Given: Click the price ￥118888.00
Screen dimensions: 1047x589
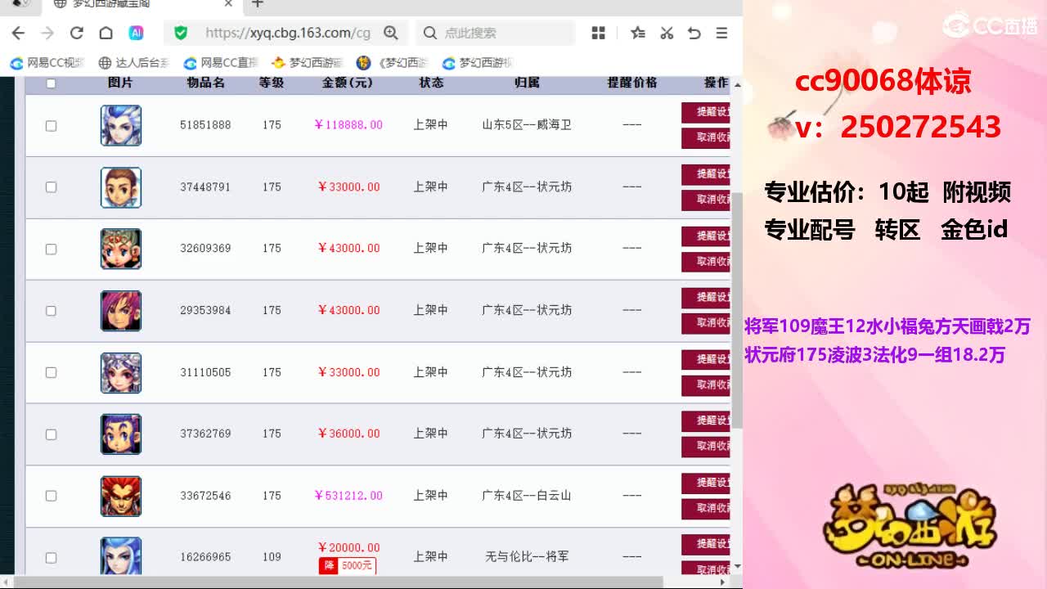Looking at the screenshot, I should [x=348, y=125].
